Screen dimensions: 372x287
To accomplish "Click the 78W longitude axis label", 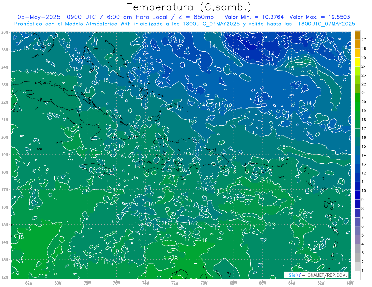I will click(x=87, y=283).
